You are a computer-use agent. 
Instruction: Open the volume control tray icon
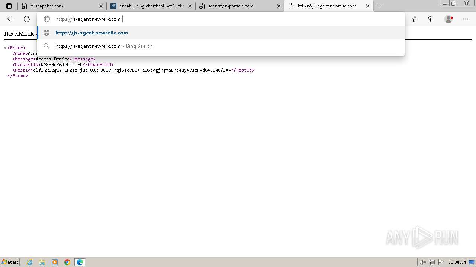tap(422, 262)
